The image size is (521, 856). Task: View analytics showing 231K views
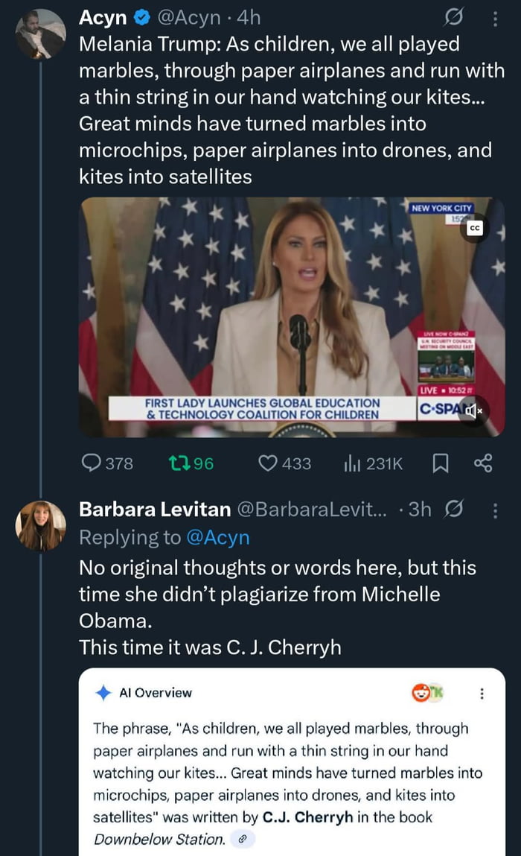pyautogui.click(x=351, y=463)
